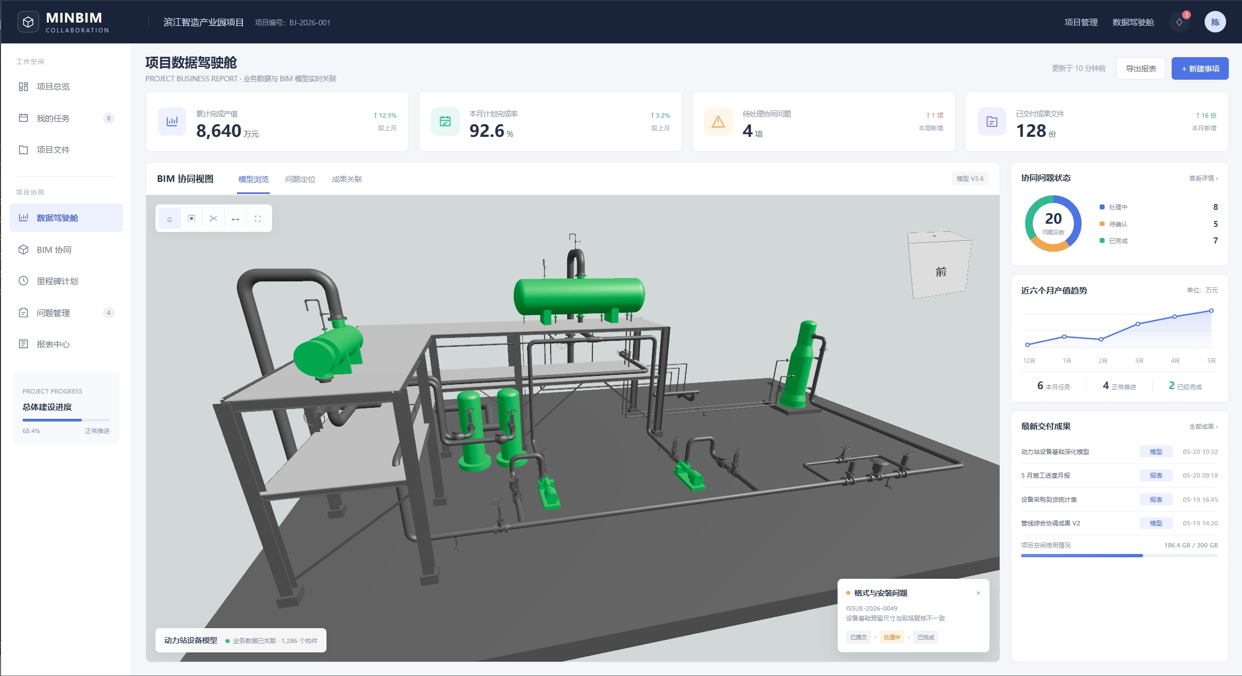
Task: Open the 我的任务 sidebar item
Action: 66,118
